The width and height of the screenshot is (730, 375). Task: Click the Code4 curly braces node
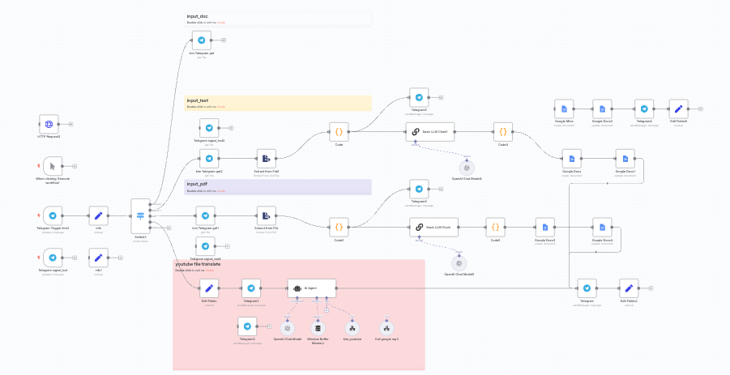click(x=502, y=131)
